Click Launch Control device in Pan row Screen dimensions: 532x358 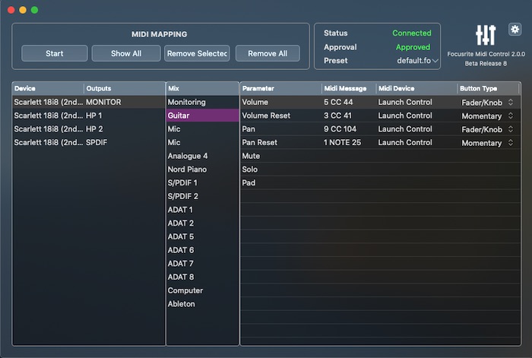click(x=405, y=129)
